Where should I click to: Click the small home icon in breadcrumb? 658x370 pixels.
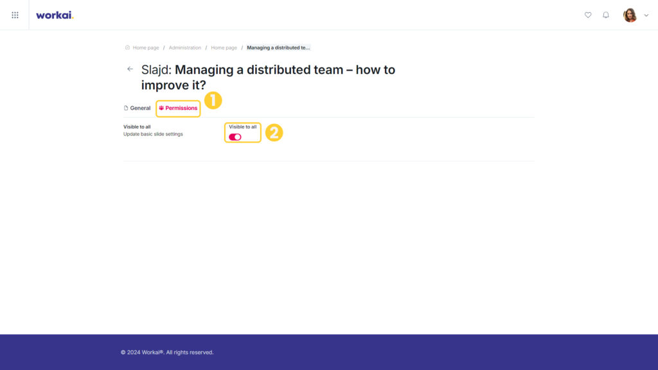click(127, 48)
